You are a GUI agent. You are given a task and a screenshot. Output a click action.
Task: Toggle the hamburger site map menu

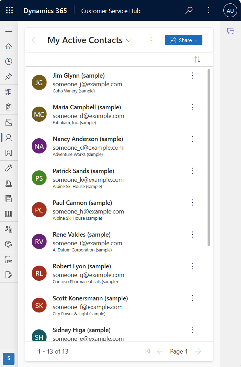(9, 30)
